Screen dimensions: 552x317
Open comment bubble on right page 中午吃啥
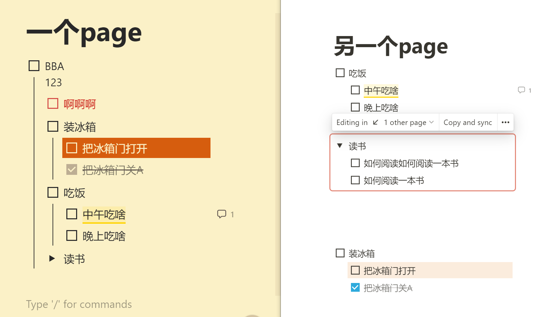[x=521, y=90]
